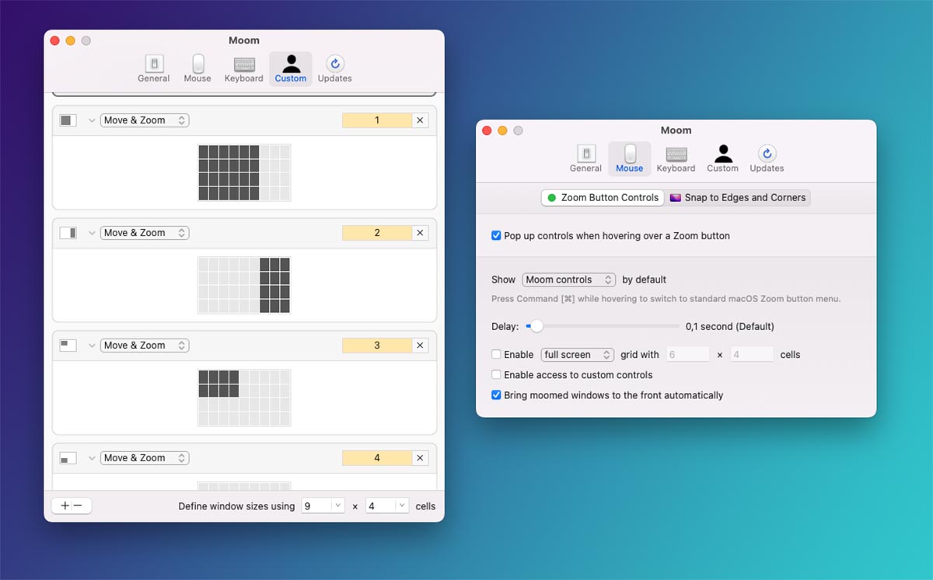Uncheck Bring moomed windows to front automatically
Viewport: 933px width, 580px height.
(496, 395)
